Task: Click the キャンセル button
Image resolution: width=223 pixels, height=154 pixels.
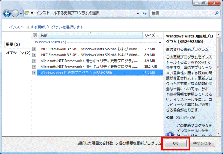Action: pyautogui.click(x=202, y=143)
